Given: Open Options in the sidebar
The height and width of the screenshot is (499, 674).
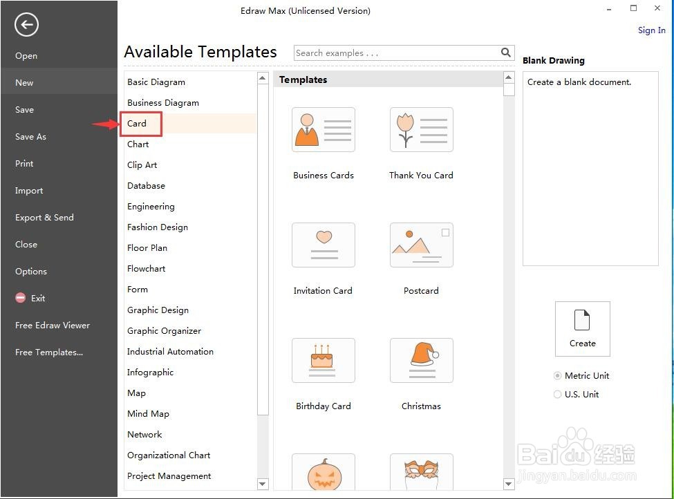Looking at the screenshot, I should [x=31, y=271].
